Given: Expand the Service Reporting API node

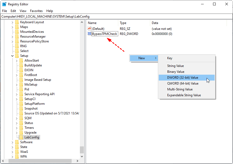Looking at the screenshot, I should [x=17, y=94].
